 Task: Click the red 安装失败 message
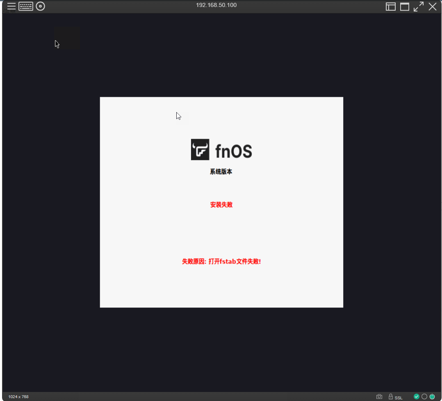[x=221, y=204]
